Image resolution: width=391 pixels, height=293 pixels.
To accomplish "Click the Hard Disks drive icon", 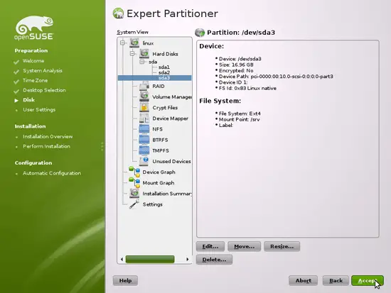I will 144,53.
